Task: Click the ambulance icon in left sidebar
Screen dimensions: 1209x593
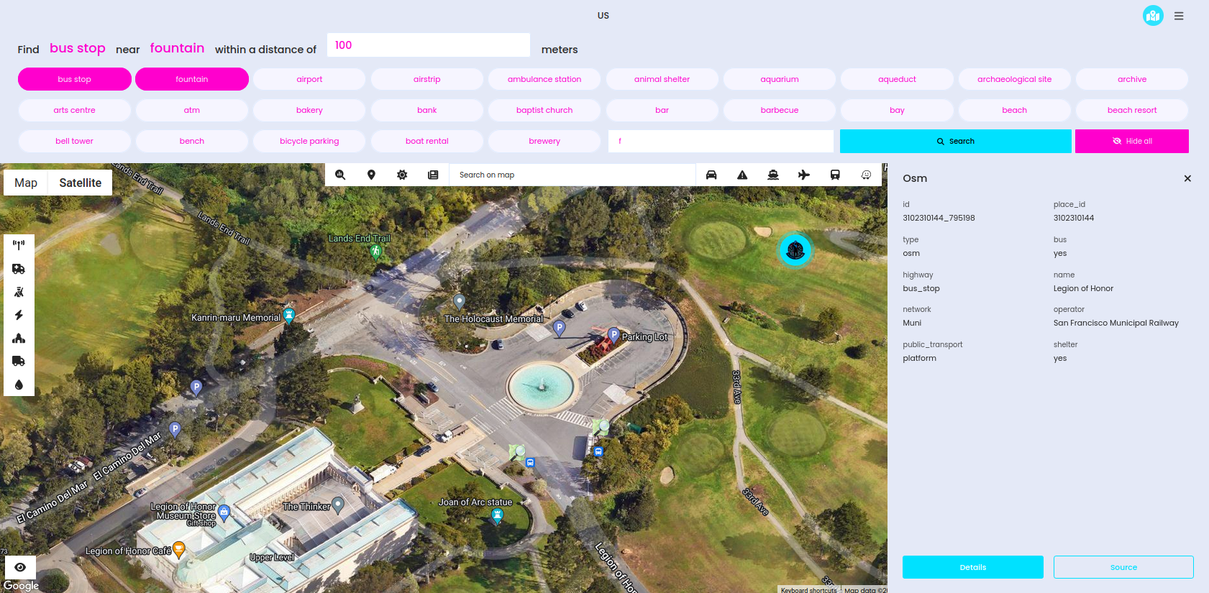Action: tap(19, 269)
